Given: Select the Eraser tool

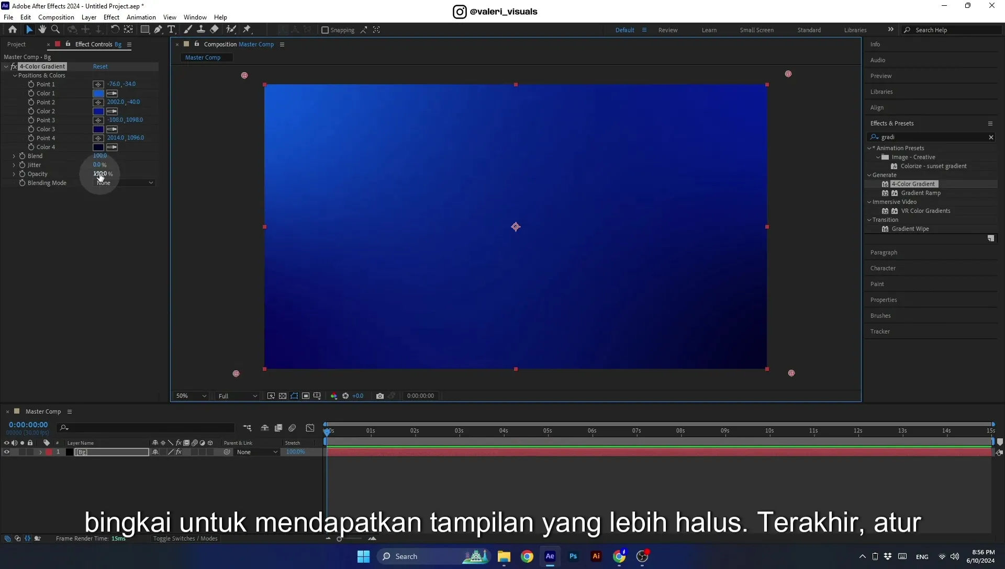Looking at the screenshot, I should click(x=215, y=30).
